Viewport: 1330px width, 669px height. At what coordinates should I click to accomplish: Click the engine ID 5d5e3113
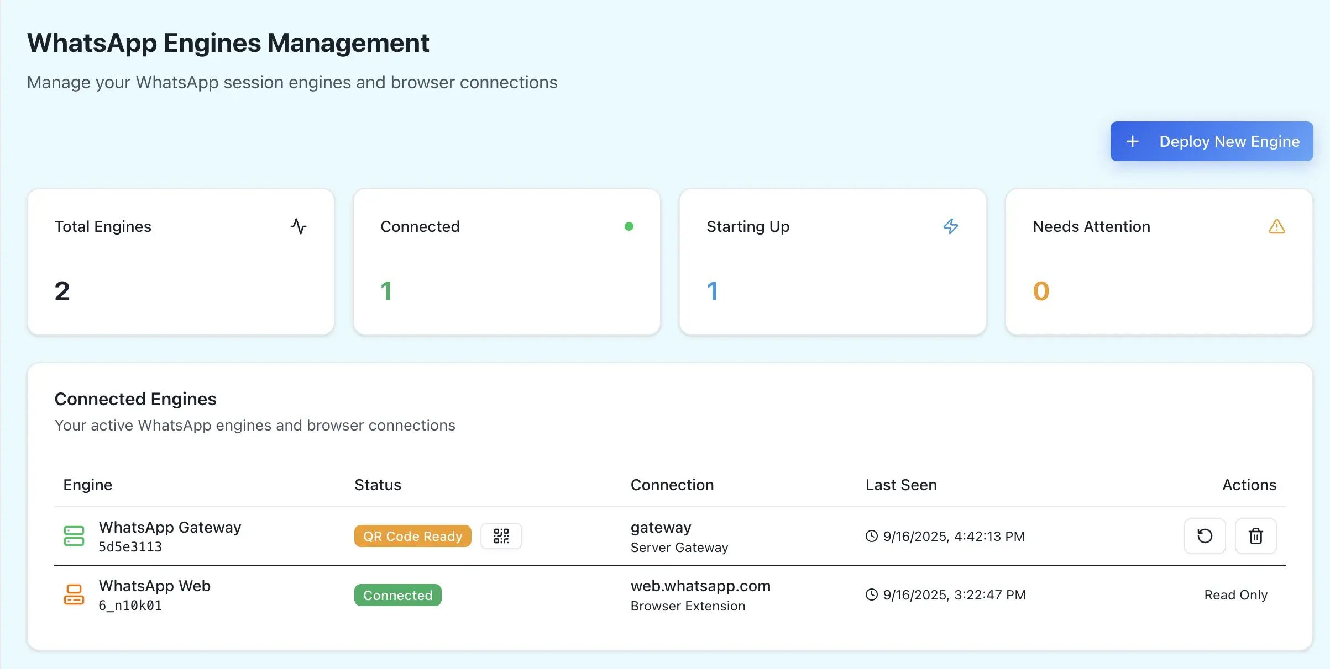130,547
